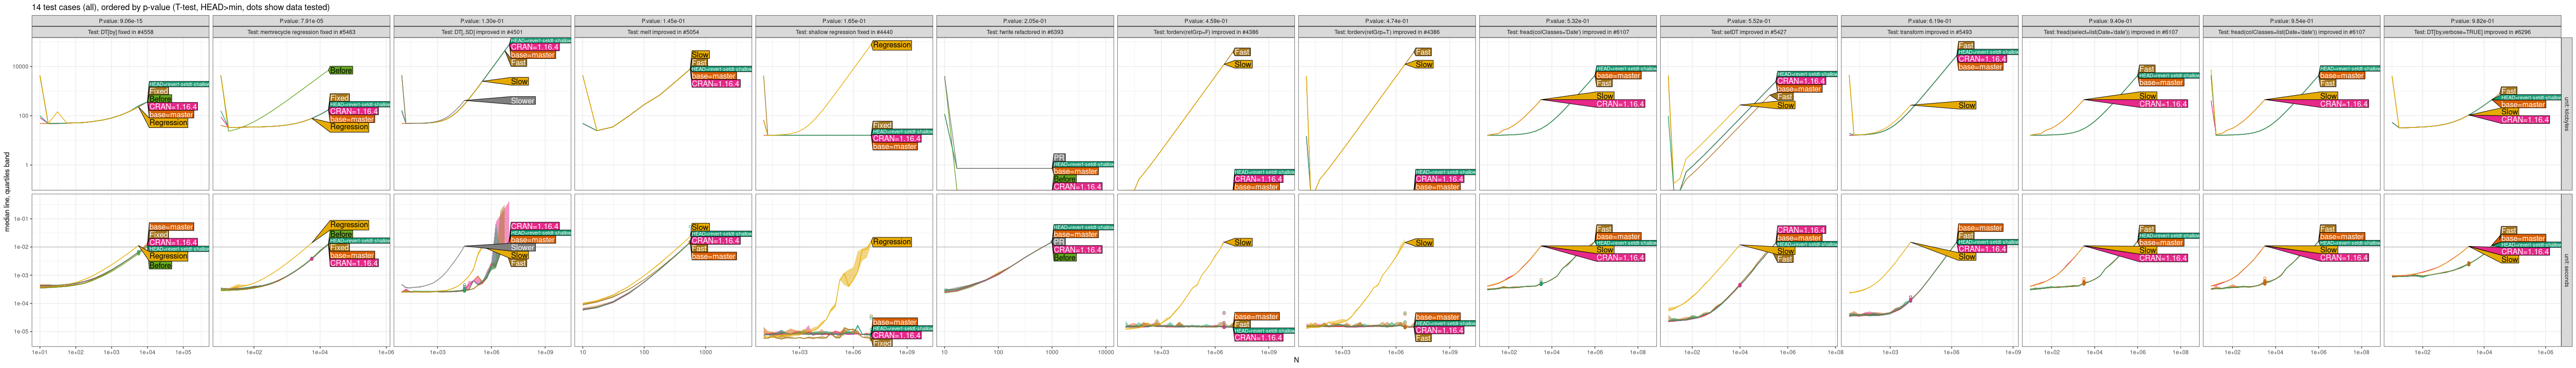The height and width of the screenshot is (368, 2576).
Task: Click 'Slow' label in transform kilobytes panel
Action: (x=1966, y=105)
